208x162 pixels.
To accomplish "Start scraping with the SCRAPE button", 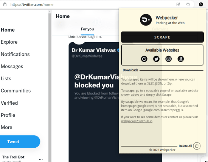I will tap(162, 37).
